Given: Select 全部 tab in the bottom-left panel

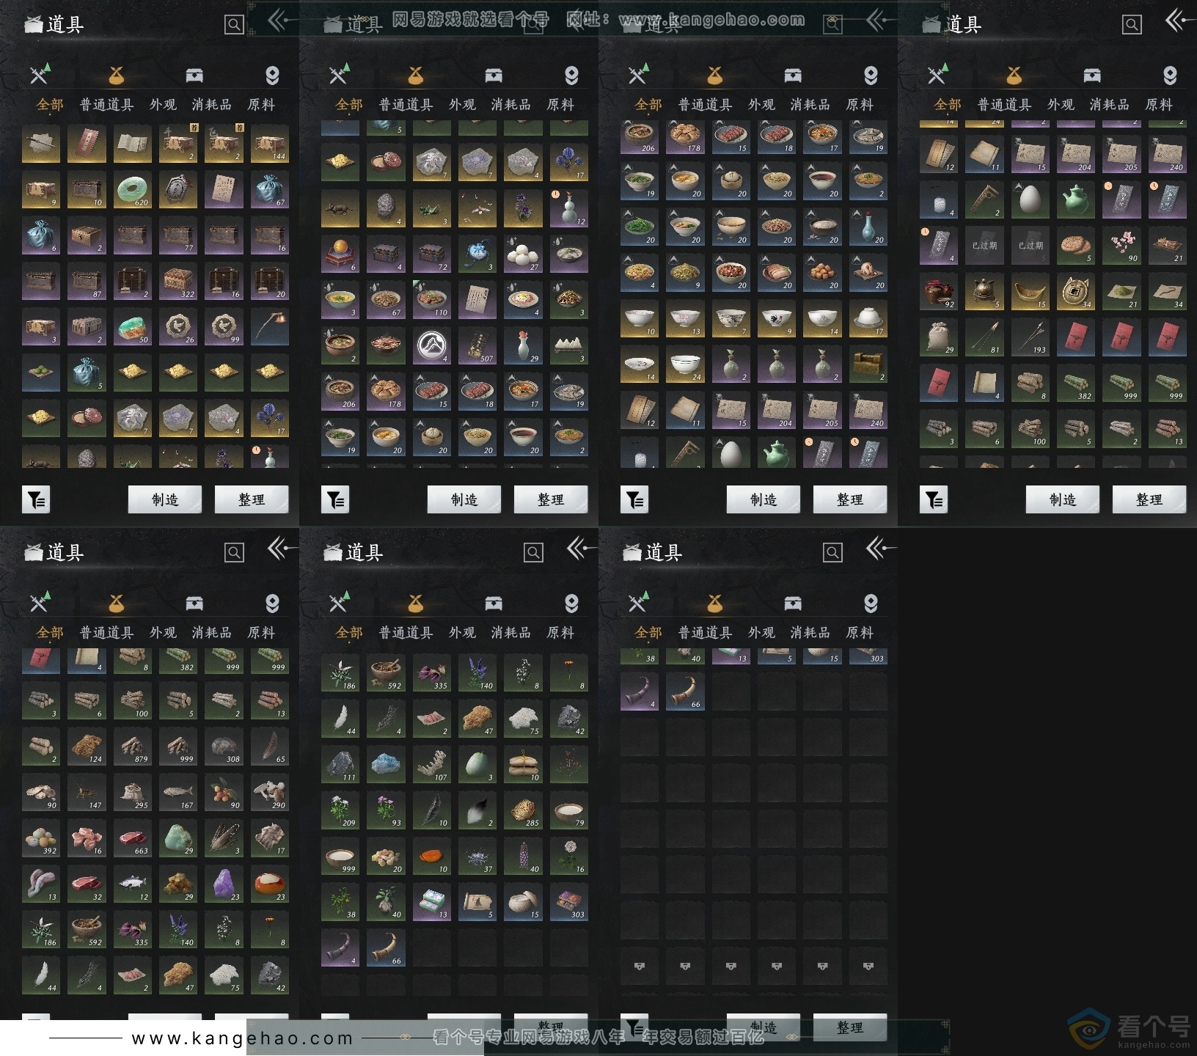Looking at the screenshot, I should tap(50, 633).
